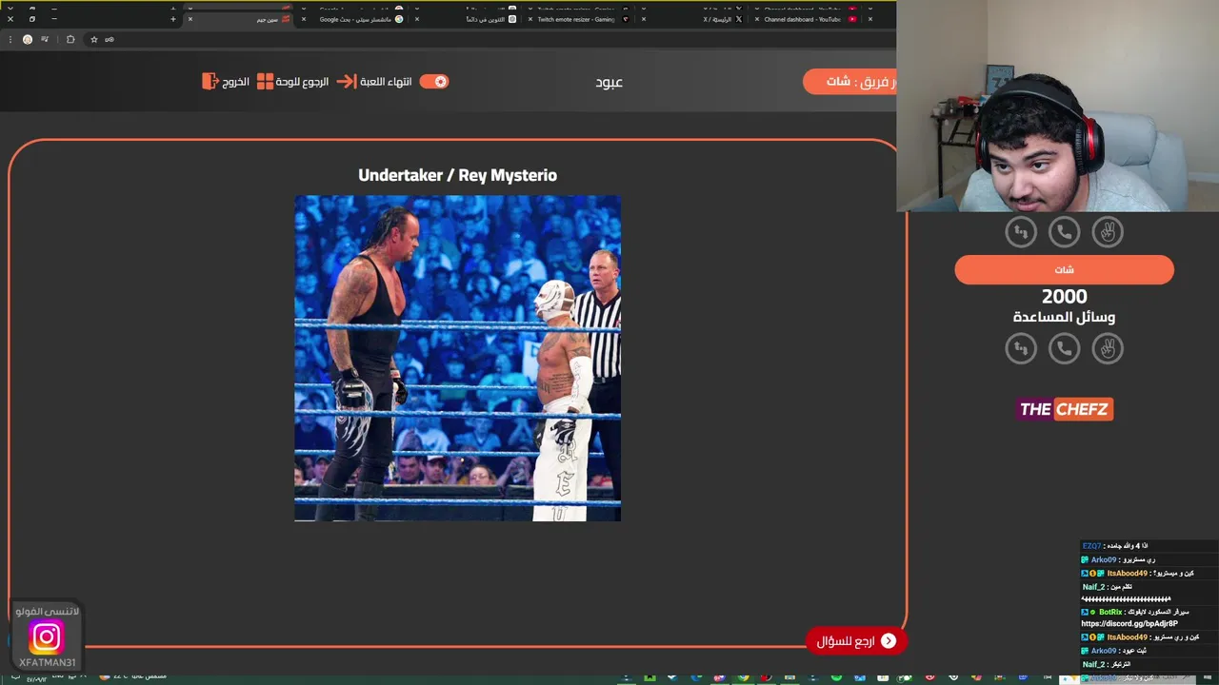Use the two-answers hand lifeline above the شات button
1219x685 pixels.
tap(1108, 231)
